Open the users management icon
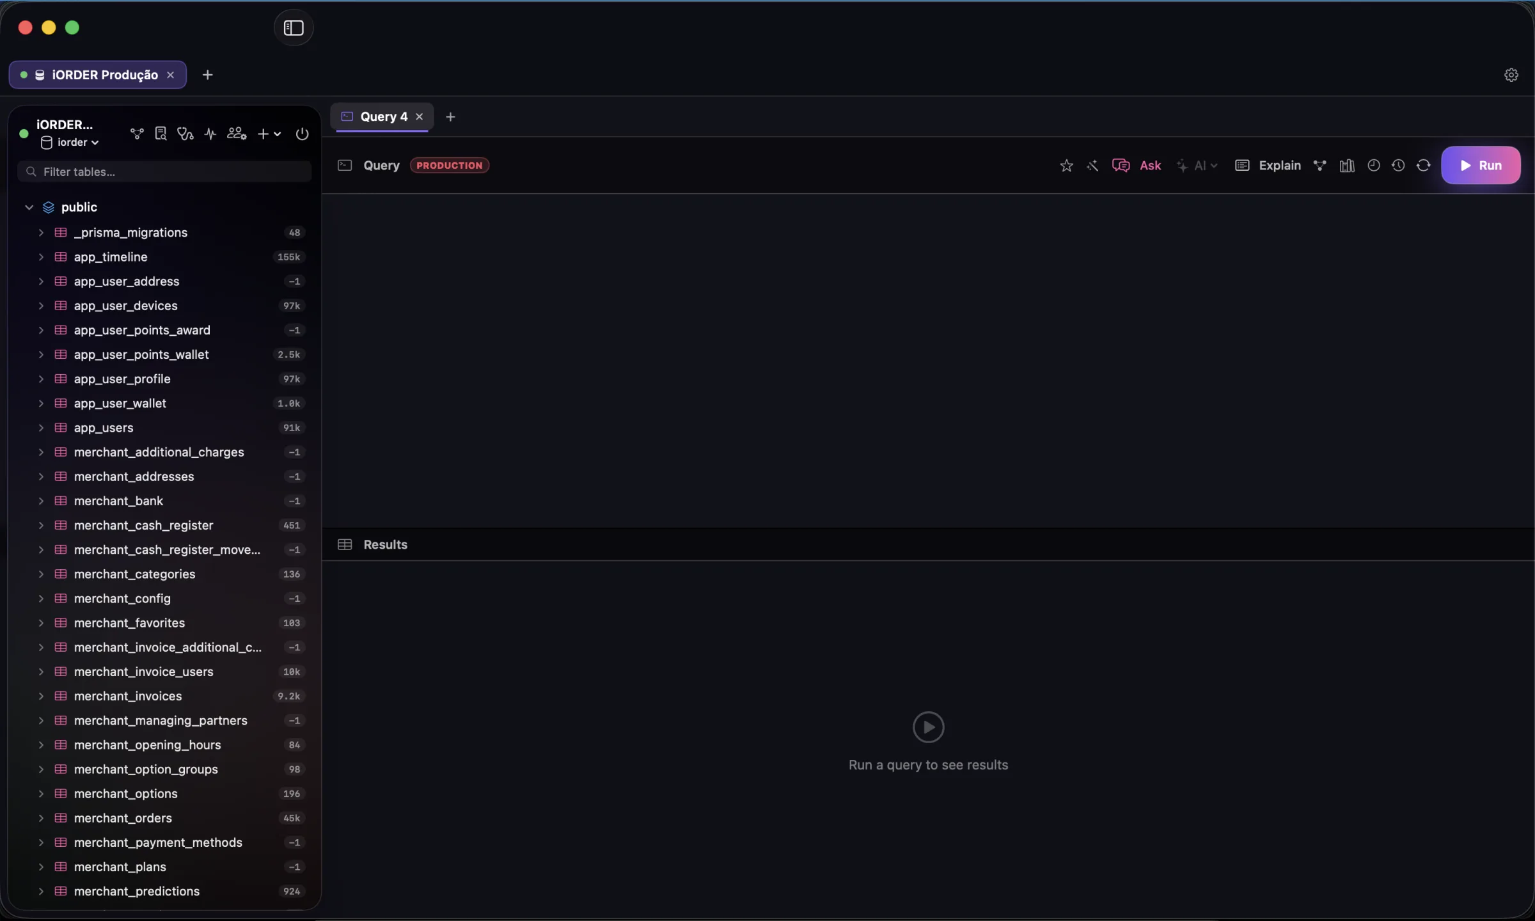The width and height of the screenshot is (1535, 921). pos(237,134)
